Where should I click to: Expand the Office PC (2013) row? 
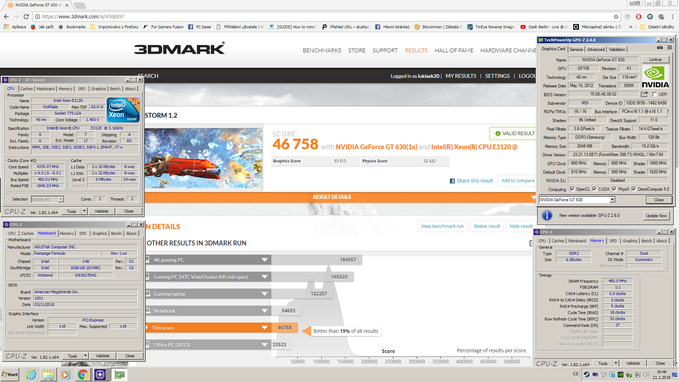pyautogui.click(x=265, y=345)
